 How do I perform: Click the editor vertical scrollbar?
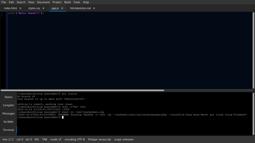click(x=254, y=50)
